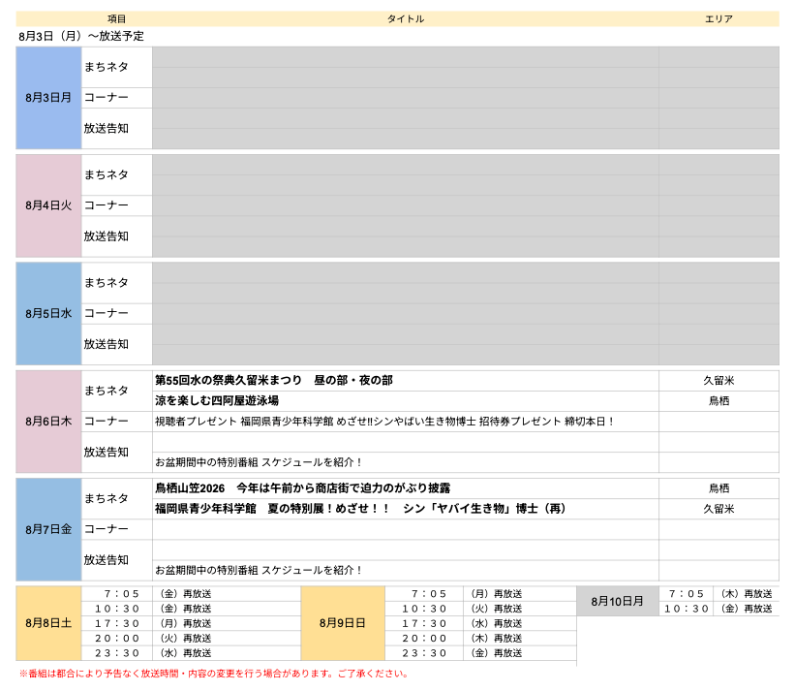This screenshot has width=795, height=691.
Task: Click コーナー label for 8月6日木
Action: tap(107, 422)
